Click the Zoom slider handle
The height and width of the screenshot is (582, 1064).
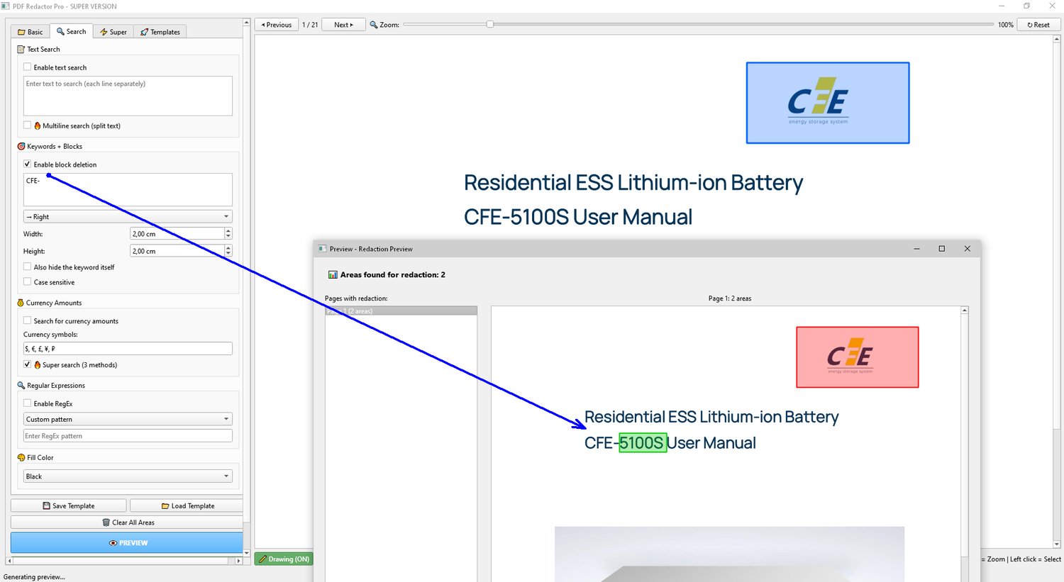click(x=490, y=24)
